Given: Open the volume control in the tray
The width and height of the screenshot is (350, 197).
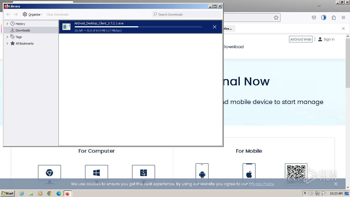Looking at the screenshot, I should click(x=311, y=193).
